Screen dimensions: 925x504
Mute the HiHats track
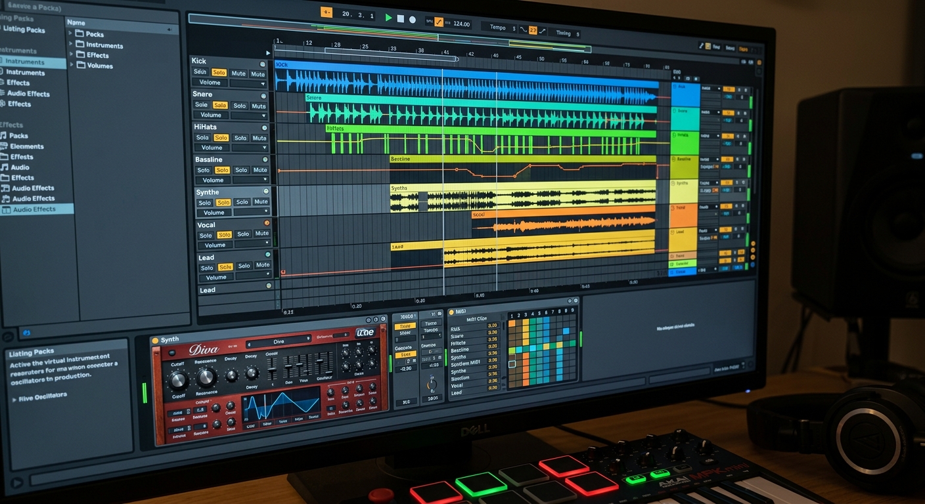(x=259, y=138)
